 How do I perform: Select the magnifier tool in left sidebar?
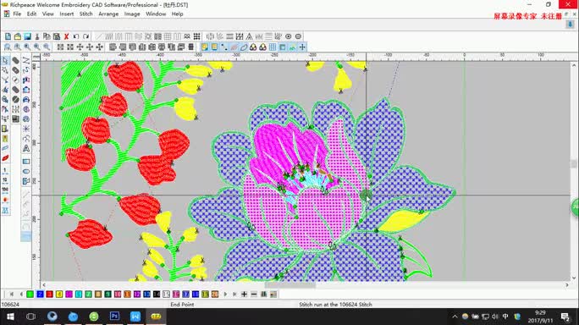(x=5, y=99)
